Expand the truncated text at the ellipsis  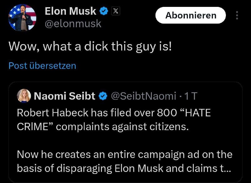click(225, 168)
